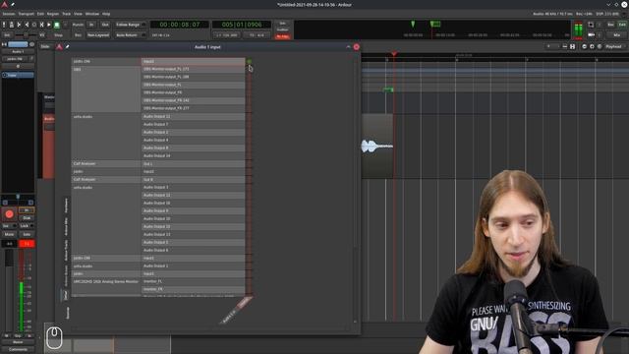Viewport: 629px width, 354px height.
Task: Click the master level meter in toolbar
Action: tap(578, 30)
